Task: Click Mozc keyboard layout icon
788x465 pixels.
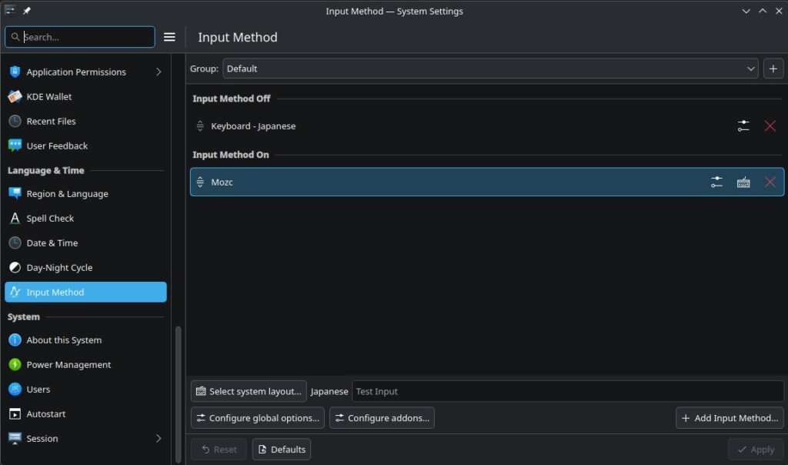Action: point(743,182)
